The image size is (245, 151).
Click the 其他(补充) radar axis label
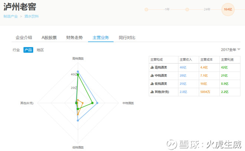[27, 103]
